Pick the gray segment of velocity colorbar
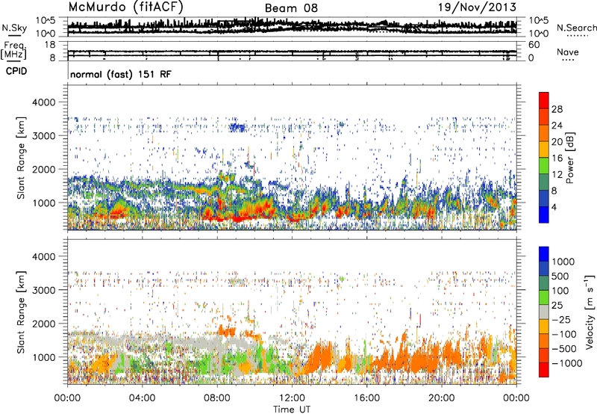597x414 pixels. pos(544,312)
